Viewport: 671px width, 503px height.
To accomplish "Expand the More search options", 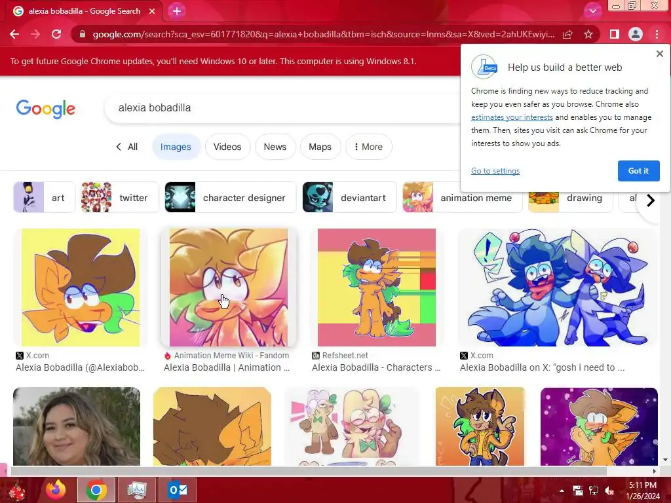I will click(368, 147).
